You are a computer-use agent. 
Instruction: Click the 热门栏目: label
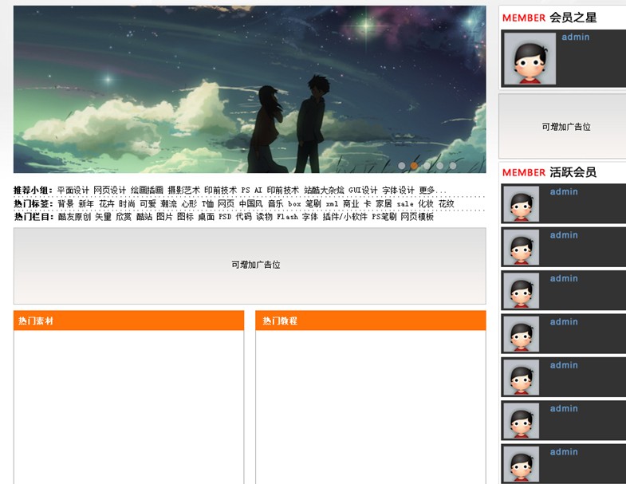click(x=34, y=217)
